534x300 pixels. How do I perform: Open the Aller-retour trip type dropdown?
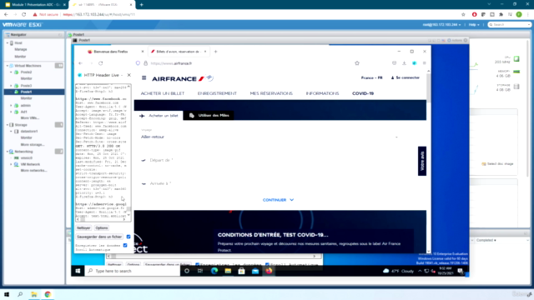click(x=269, y=137)
